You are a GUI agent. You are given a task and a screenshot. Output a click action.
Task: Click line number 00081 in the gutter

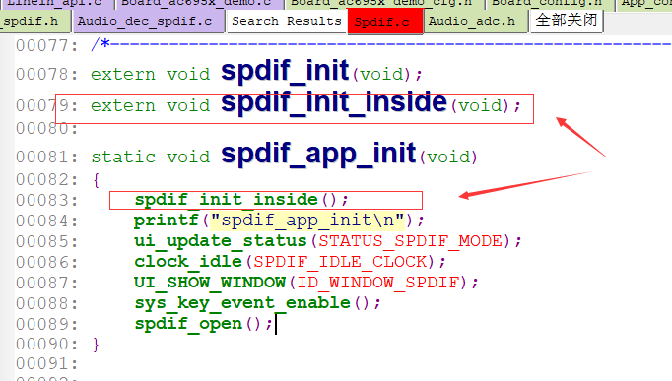[x=47, y=158]
